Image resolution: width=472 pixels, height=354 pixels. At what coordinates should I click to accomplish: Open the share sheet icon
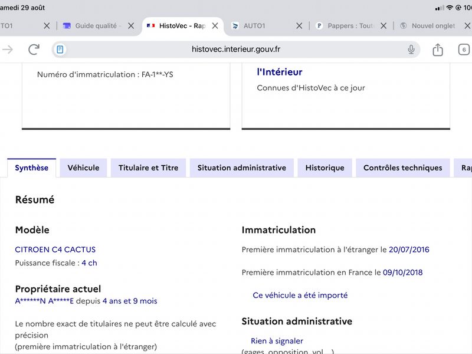pyautogui.click(x=438, y=50)
